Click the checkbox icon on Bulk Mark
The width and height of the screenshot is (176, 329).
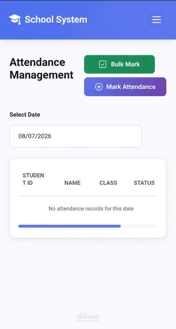(x=103, y=64)
